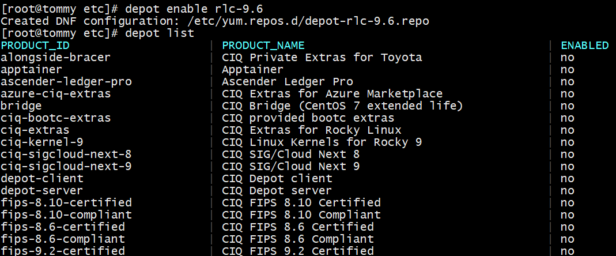Click 'CIQ Extras for Azure Marketplace' name

(x=332, y=93)
